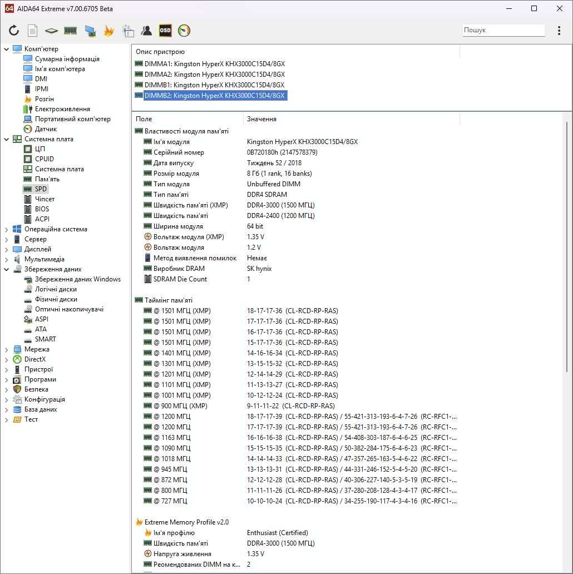Open Логічні диски tree item
573x574 pixels.
coord(56,289)
